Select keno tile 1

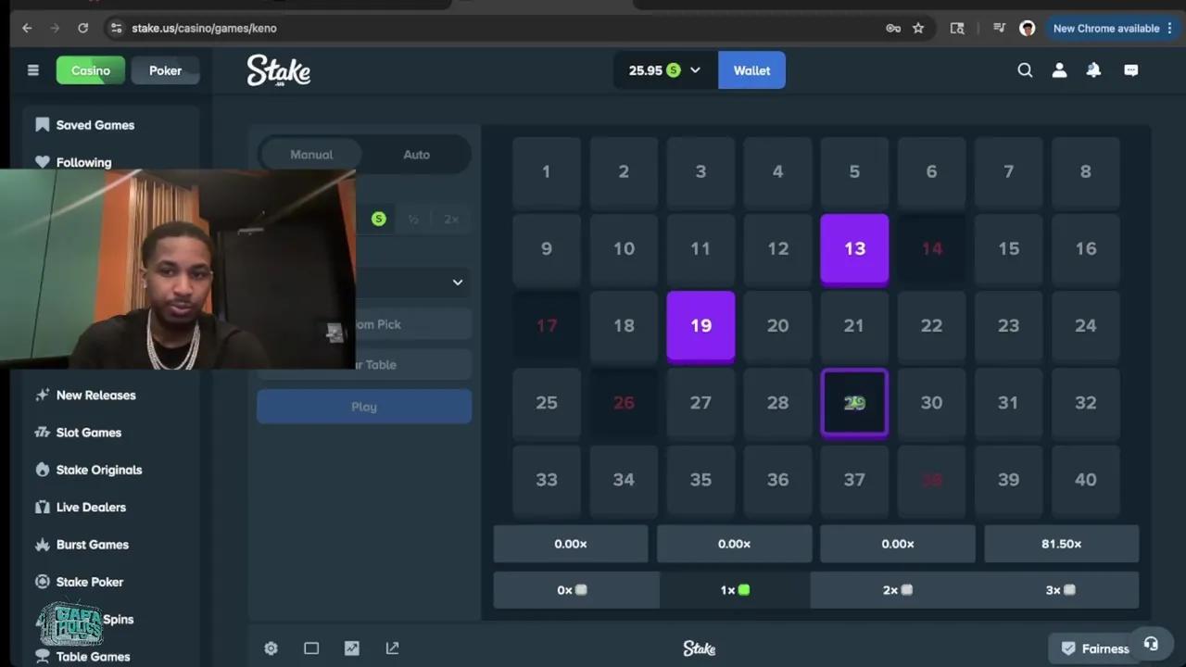pos(547,171)
